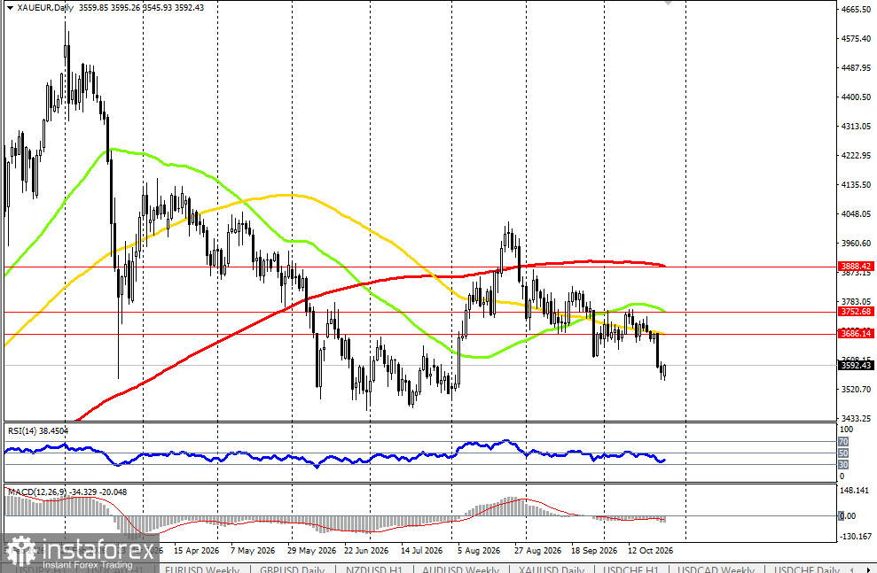Click the 18 Sep 2026 date label

[594, 551]
